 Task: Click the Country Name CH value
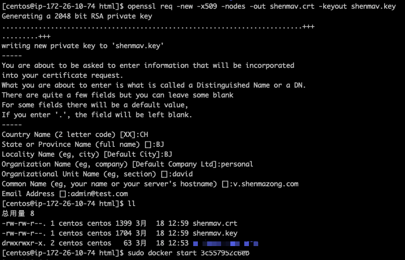tap(144, 135)
